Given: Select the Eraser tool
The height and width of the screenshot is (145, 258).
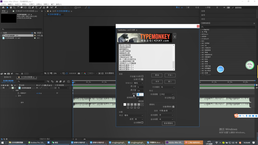Looking at the screenshot, I should coord(47,7).
